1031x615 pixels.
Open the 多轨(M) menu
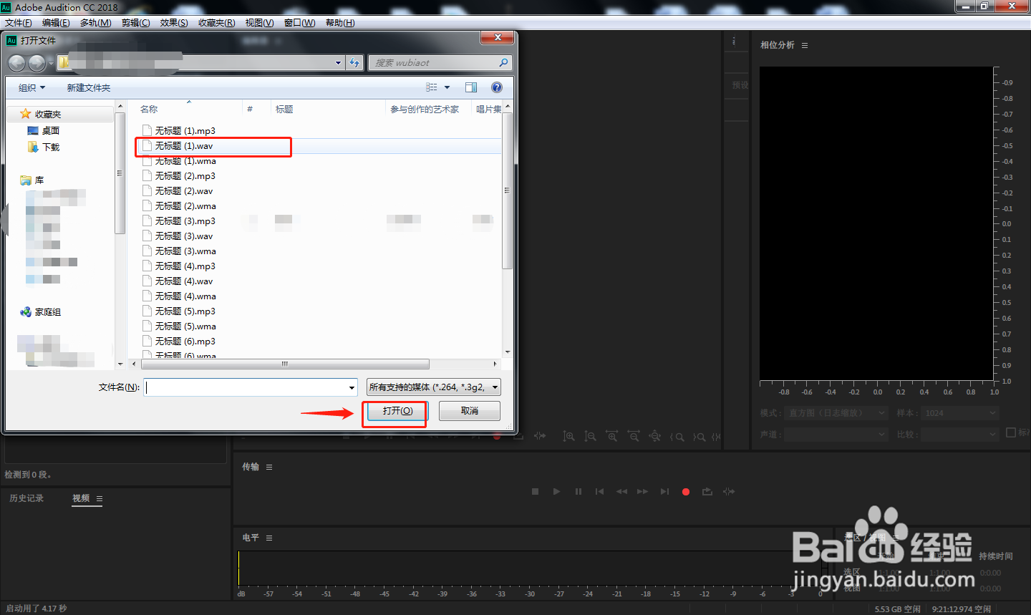pos(95,23)
